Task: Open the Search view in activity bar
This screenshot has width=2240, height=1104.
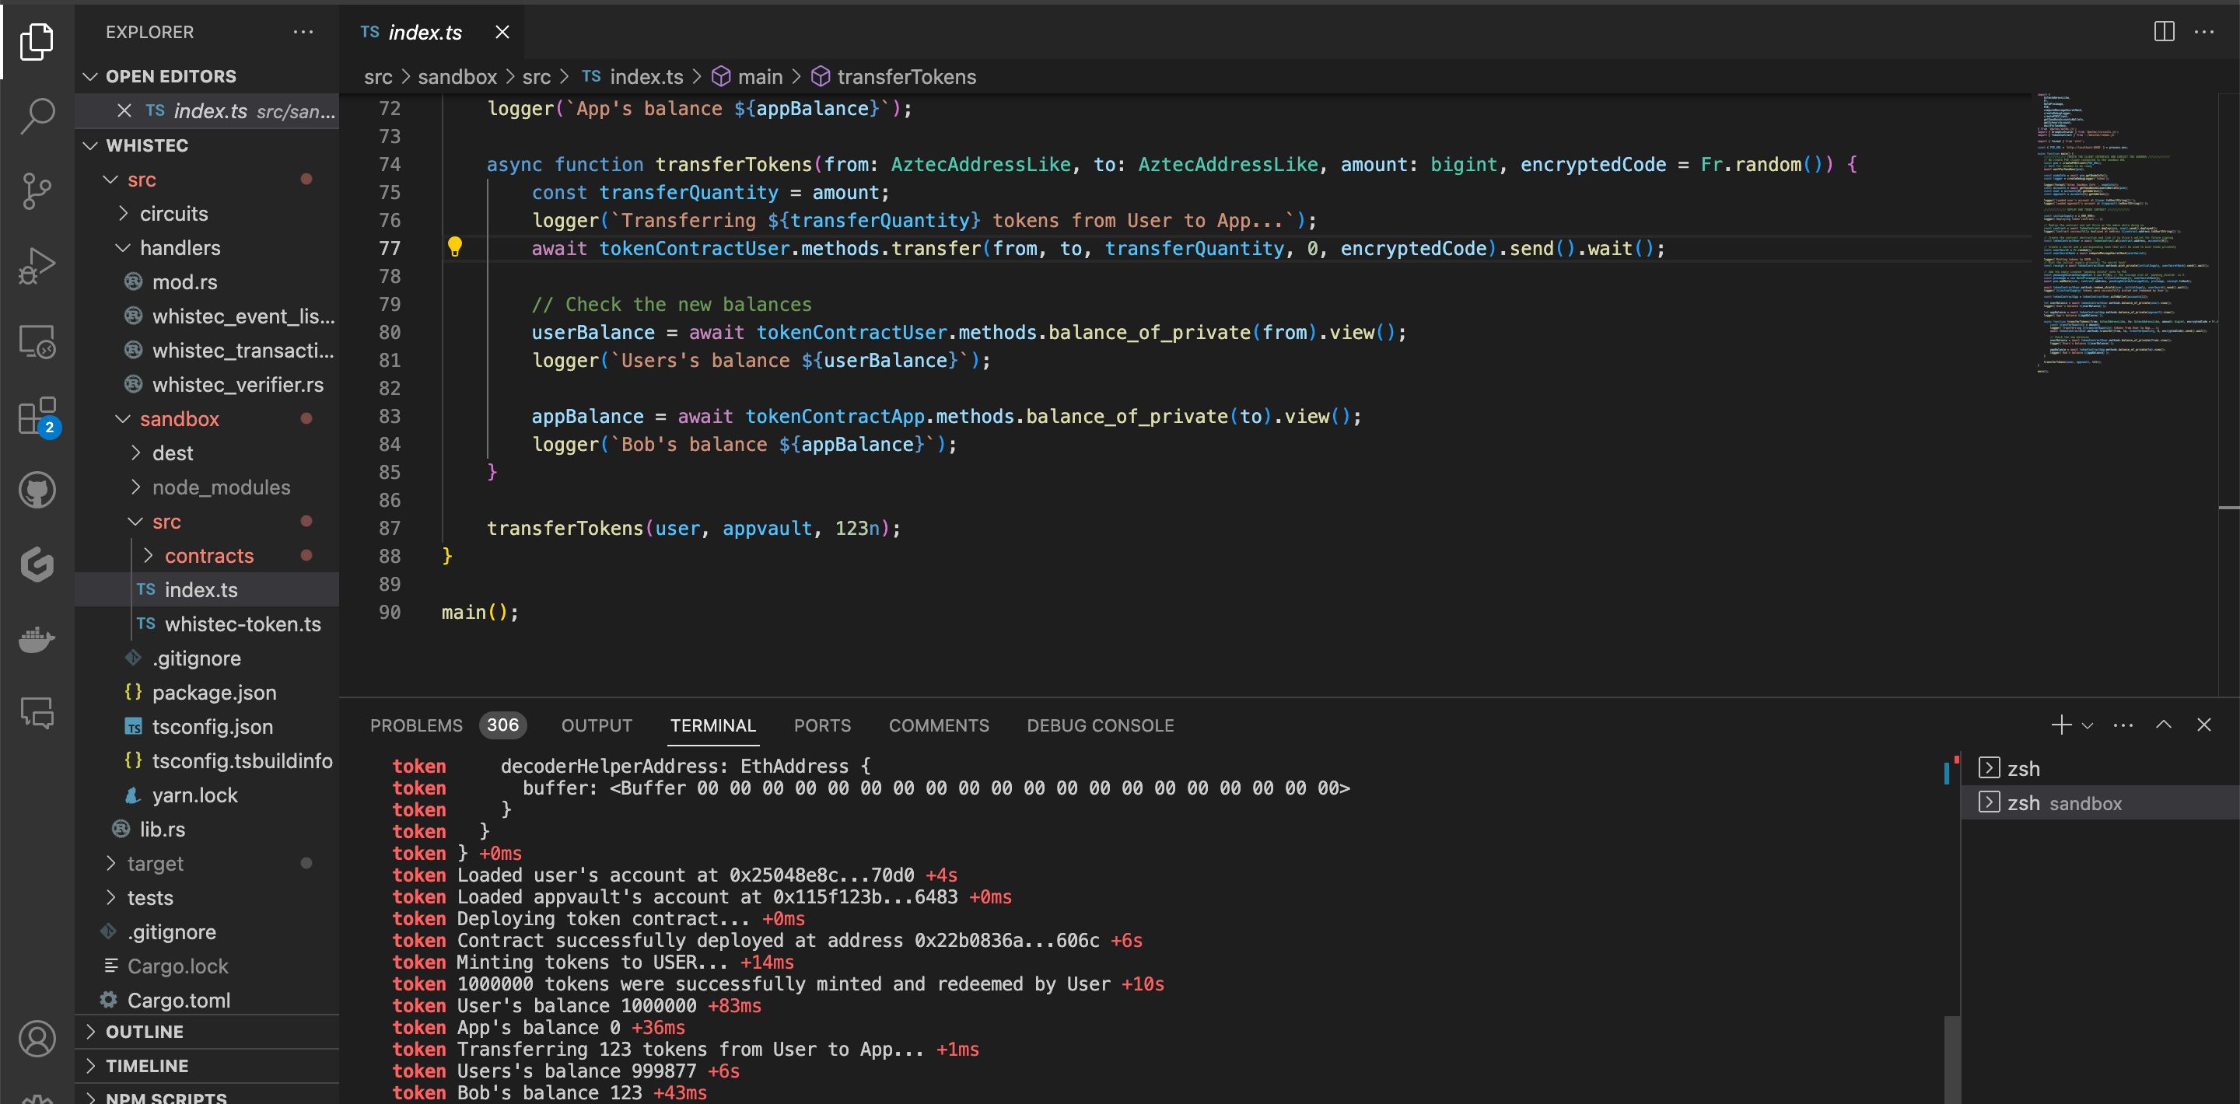Action: [37, 116]
